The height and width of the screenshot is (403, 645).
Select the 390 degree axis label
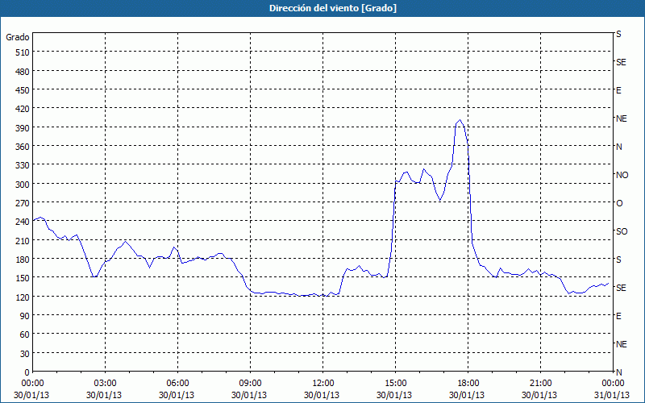[x=23, y=128]
